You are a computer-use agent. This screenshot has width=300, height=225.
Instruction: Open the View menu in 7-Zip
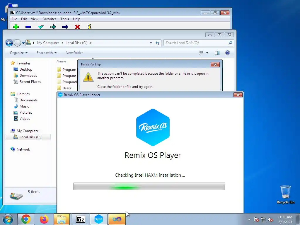tap(35, 19)
